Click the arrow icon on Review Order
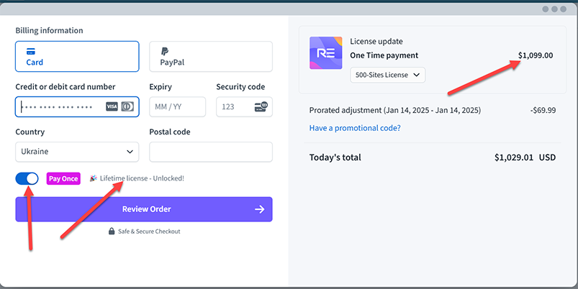This screenshot has width=578, height=289. (259, 209)
